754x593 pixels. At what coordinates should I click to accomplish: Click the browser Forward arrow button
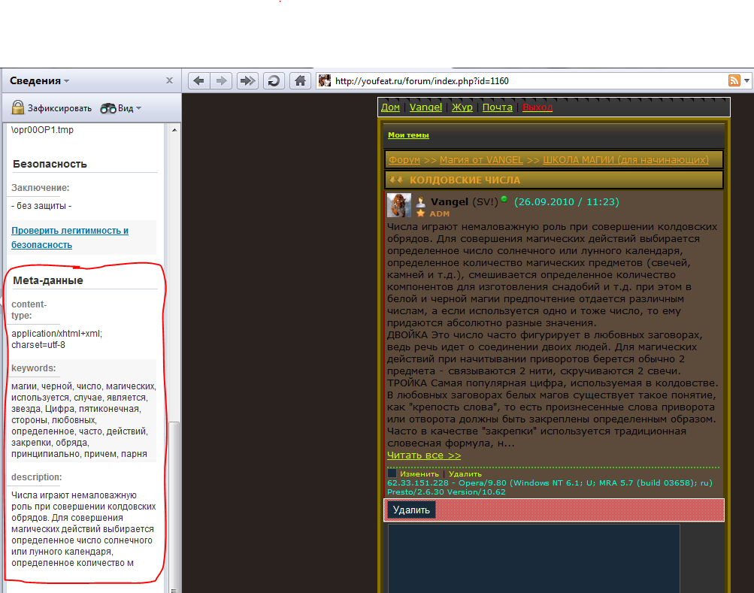pos(221,80)
